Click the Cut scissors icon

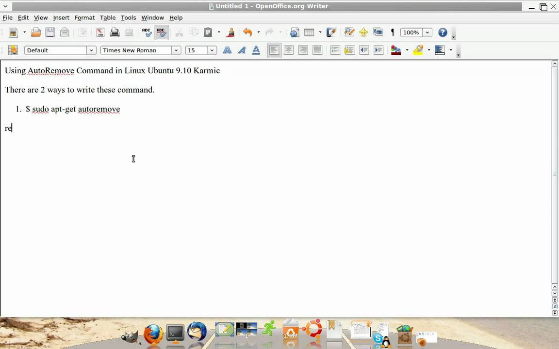click(x=179, y=32)
